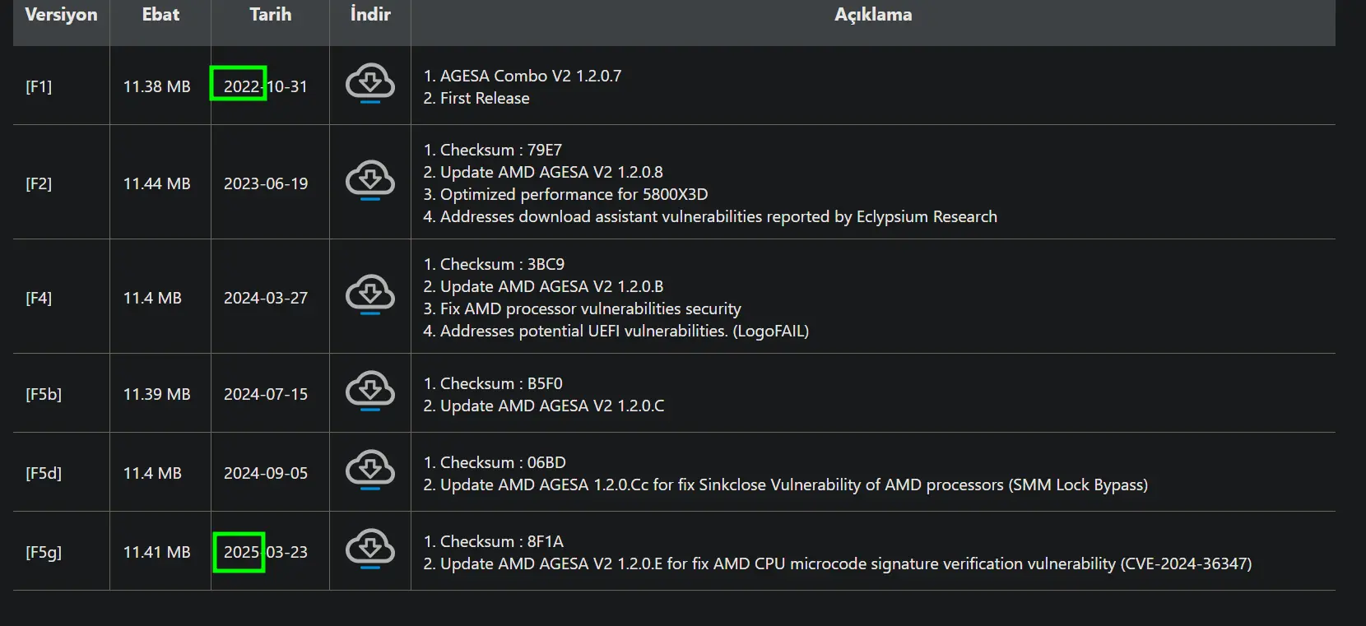1366x626 pixels.
Task: Click the Açıklama column header
Action: [873, 15]
